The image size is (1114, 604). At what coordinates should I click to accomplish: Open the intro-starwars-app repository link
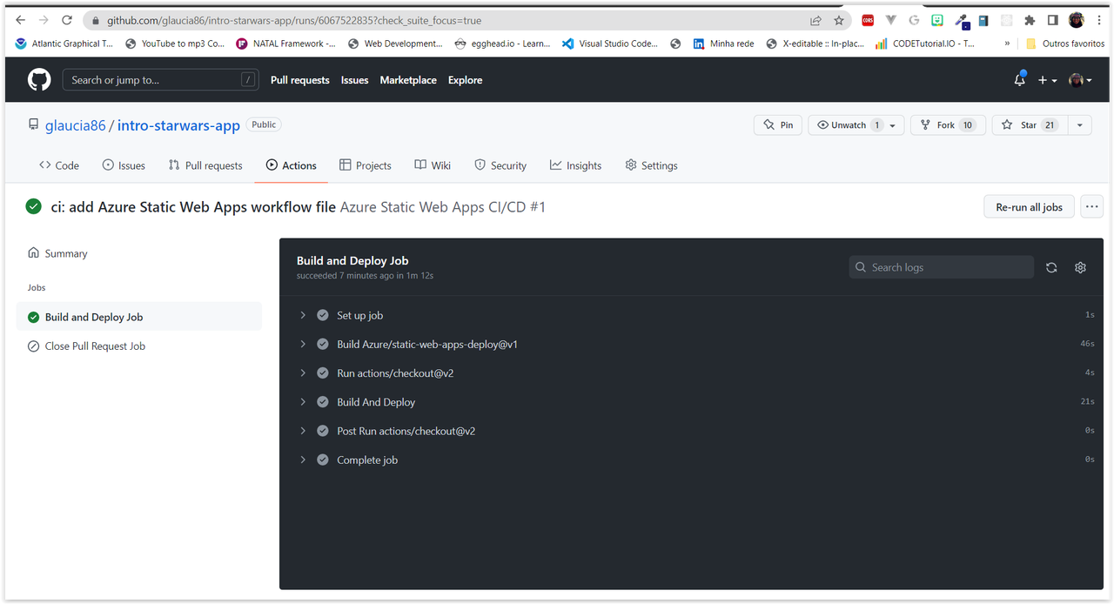point(178,125)
